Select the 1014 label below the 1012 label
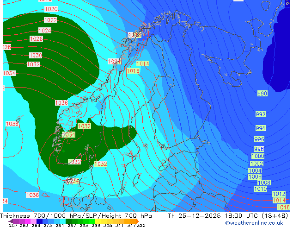This screenshot has height=227, width=293. 279,201
